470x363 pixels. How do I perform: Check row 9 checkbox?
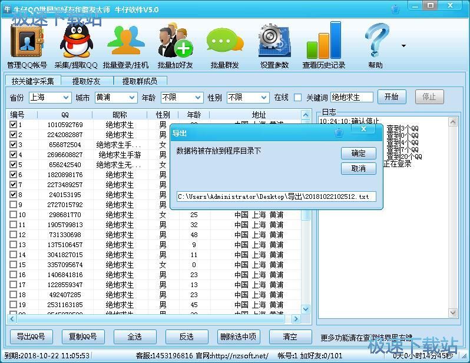[13, 205]
